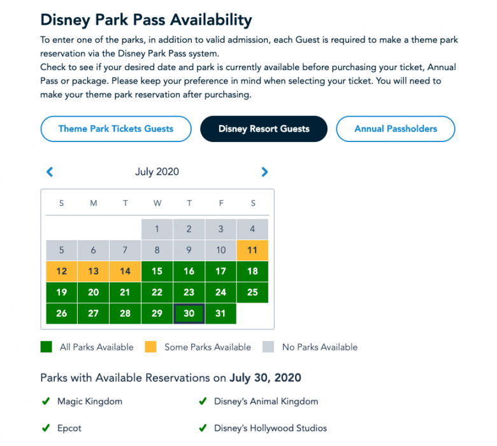This screenshot has width=497, height=446.
Task: Click the unavailable July 4 date
Action: click(x=252, y=229)
